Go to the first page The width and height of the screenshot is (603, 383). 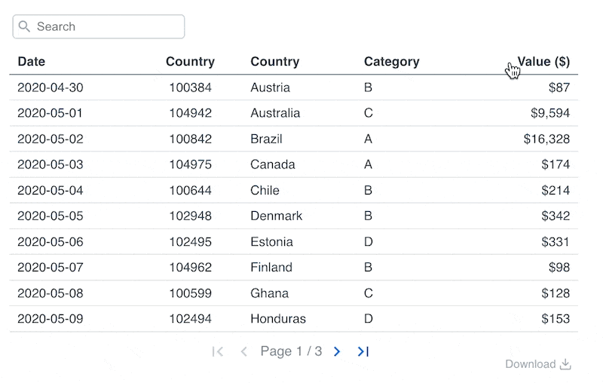click(218, 351)
